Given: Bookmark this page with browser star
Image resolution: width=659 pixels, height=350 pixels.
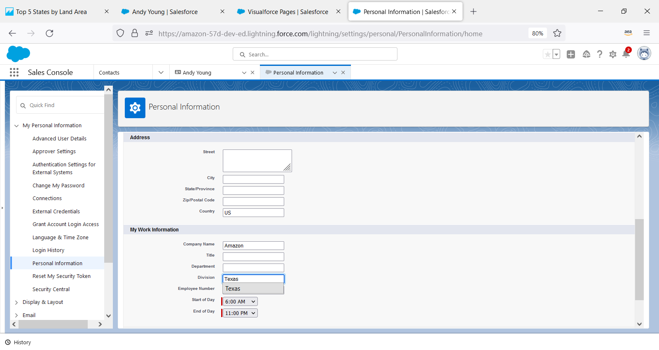Looking at the screenshot, I should [x=557, y=33].
